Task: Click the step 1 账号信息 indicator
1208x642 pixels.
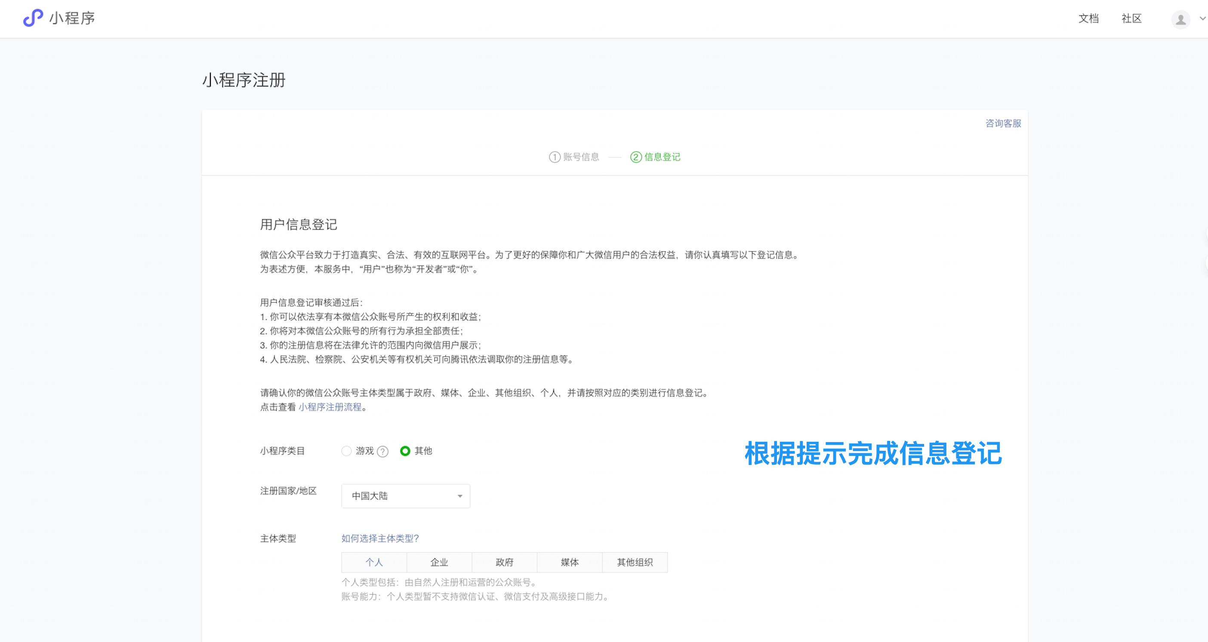Action: 574,157
